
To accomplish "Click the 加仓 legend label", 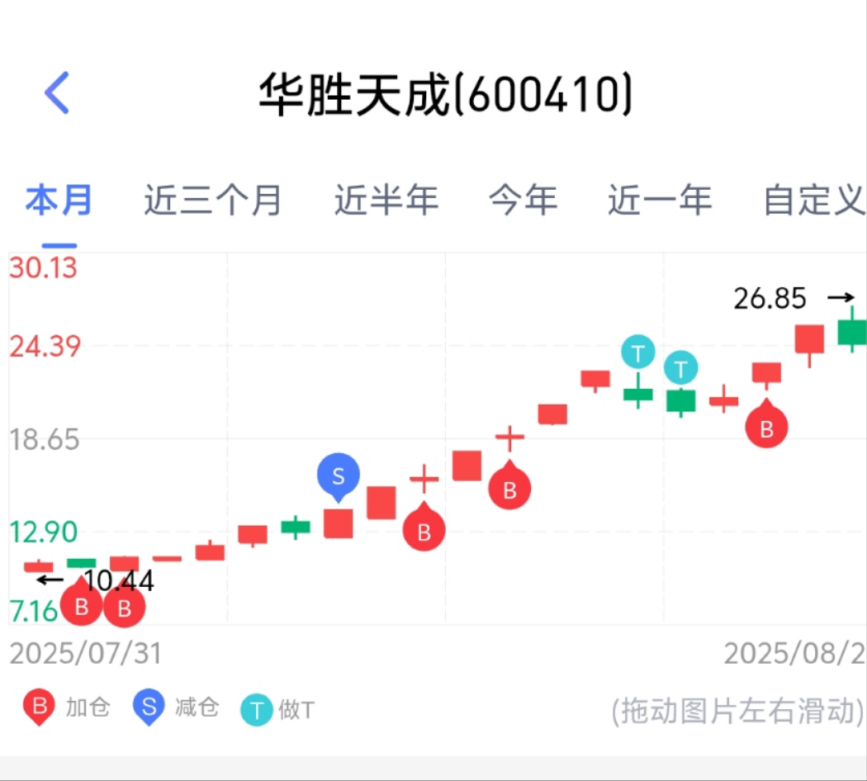I will tap(88, 708).
